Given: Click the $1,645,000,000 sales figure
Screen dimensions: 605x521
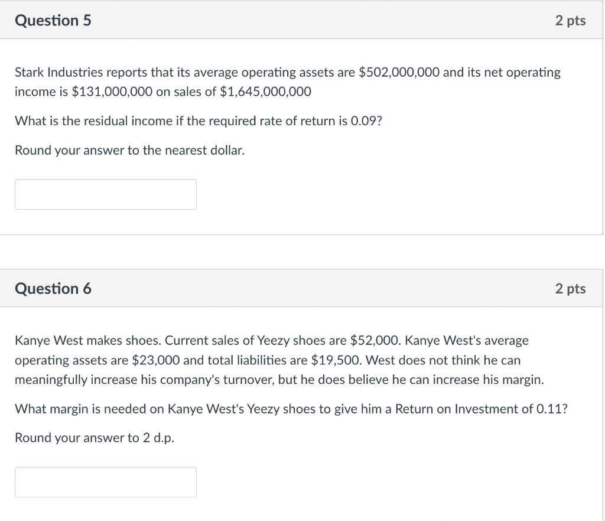Looking at the screenshot, I should 265,92.
